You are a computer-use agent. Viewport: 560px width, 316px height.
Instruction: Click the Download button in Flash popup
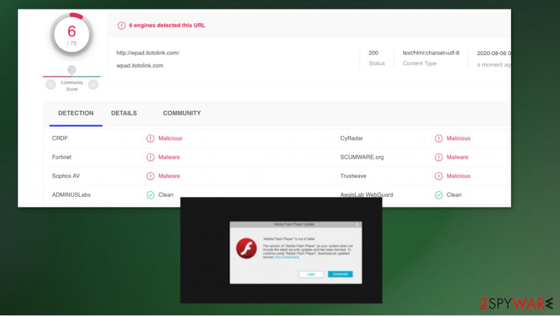(x=340, y=274)
